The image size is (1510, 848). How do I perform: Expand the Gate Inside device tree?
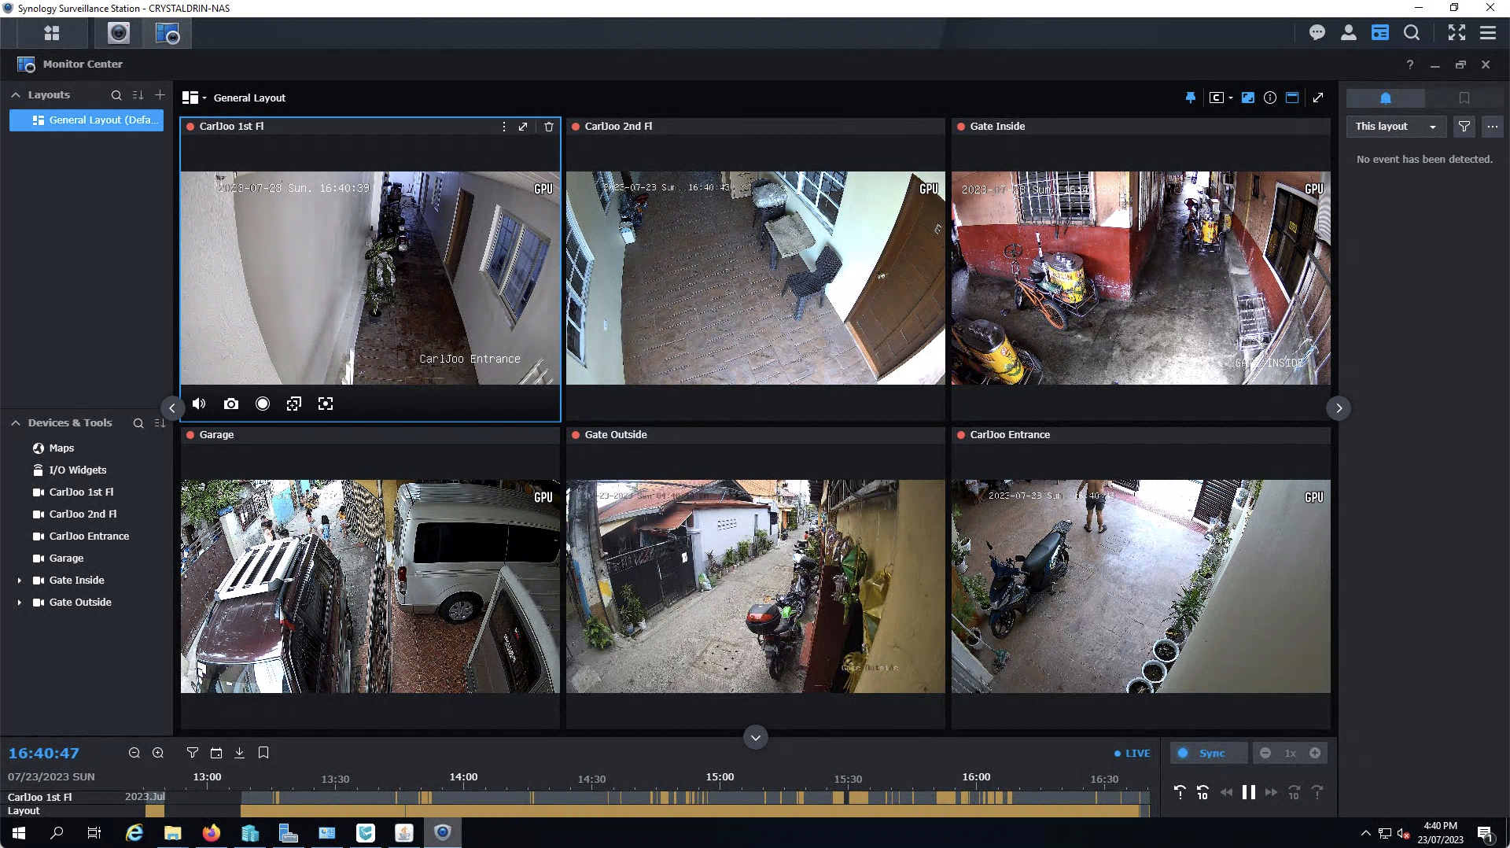click(20, 581)
